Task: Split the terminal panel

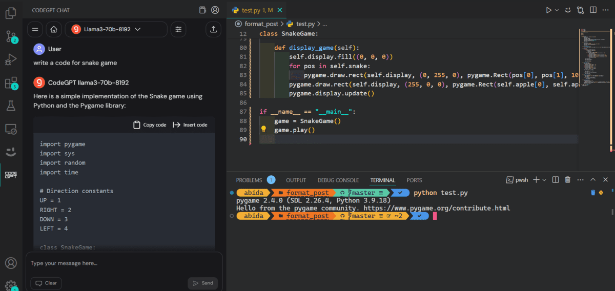Action: 556,180
